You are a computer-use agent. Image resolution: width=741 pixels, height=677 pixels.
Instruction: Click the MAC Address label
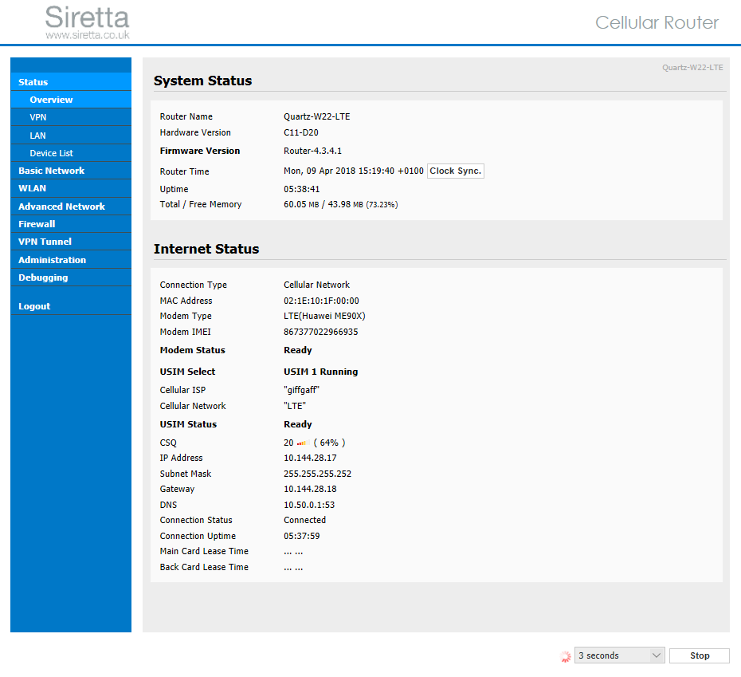coord(186,301)
